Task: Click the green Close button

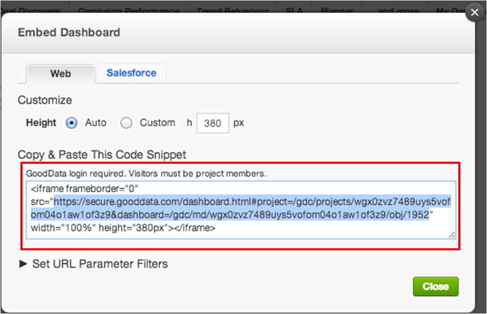Action: tap(435, 286)
